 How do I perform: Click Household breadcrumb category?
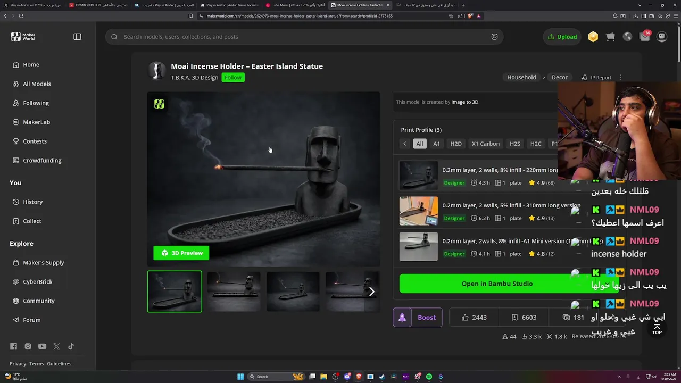pos(521,77)
